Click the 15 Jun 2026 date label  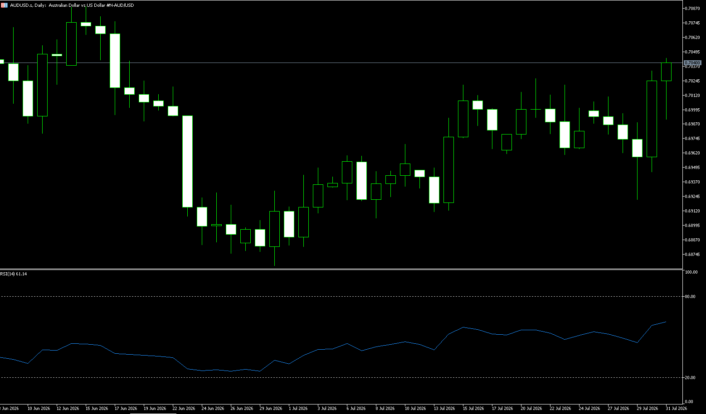click(97, 409)
